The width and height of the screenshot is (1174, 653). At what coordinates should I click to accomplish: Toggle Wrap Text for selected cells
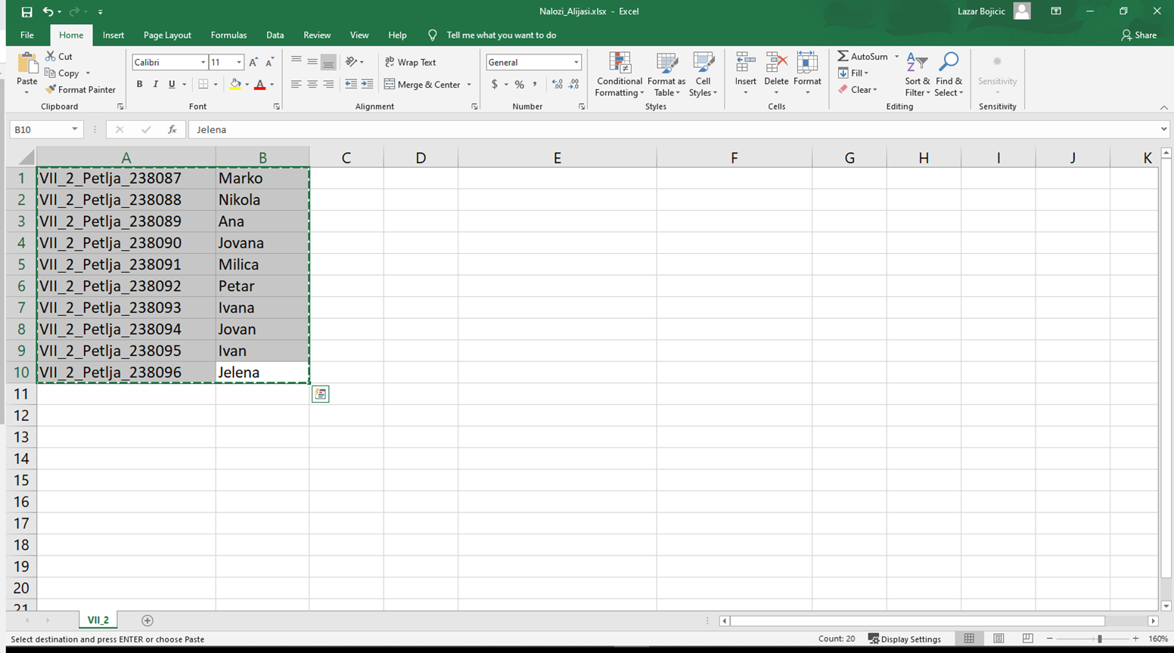tap(411, 63)
